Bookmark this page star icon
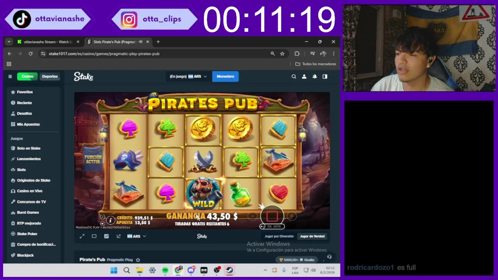 pos(282,54)
